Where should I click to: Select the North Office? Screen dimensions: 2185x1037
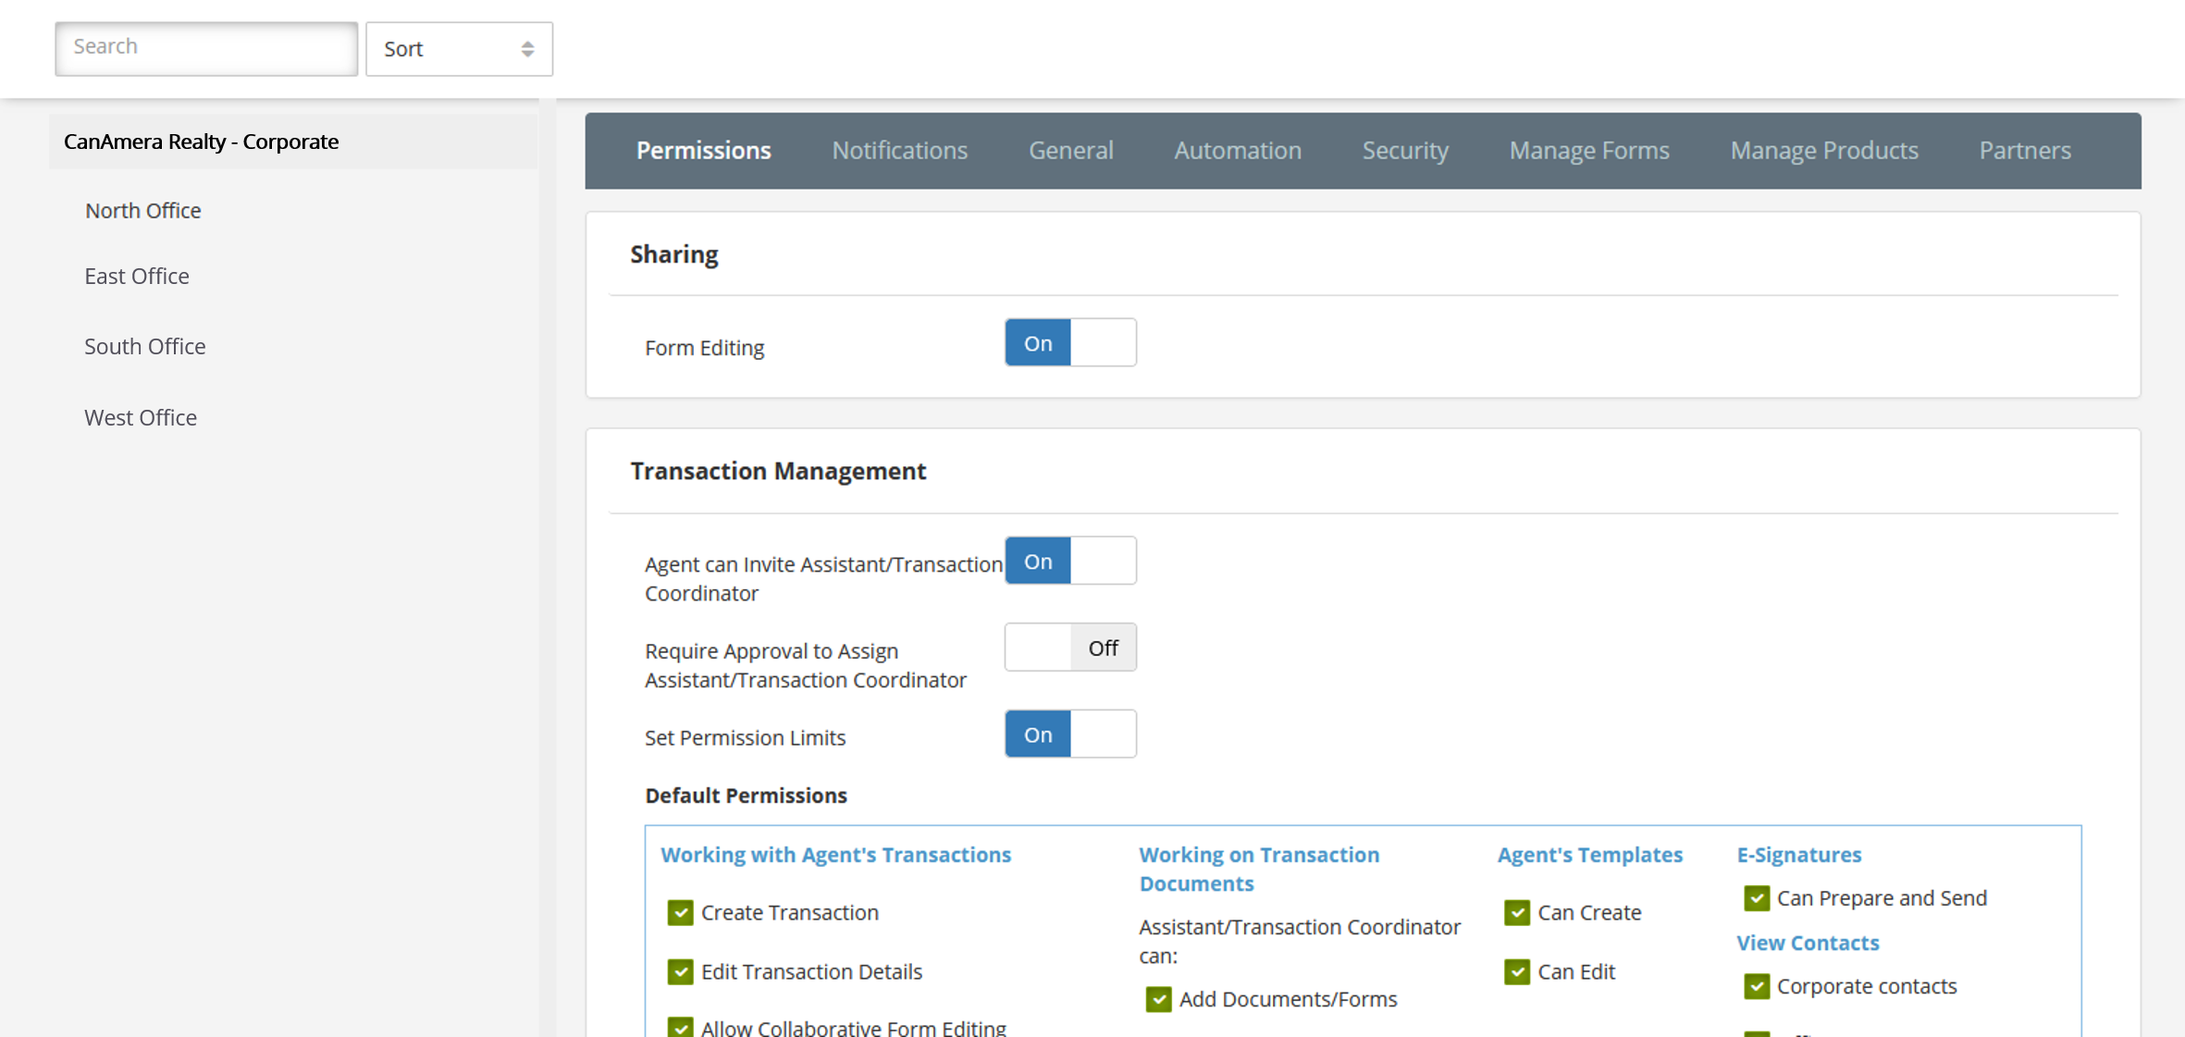[142, 210]
